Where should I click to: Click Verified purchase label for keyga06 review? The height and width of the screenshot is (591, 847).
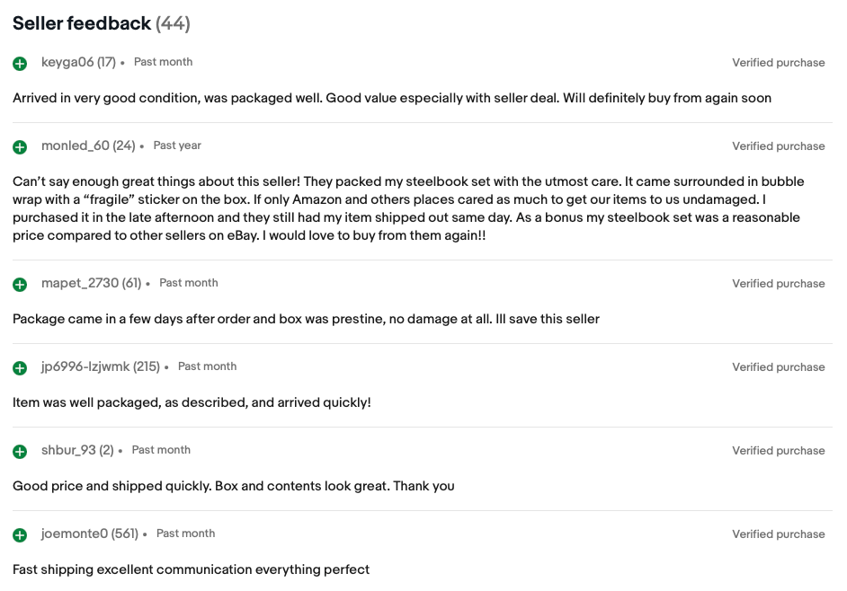pos(778,63)
